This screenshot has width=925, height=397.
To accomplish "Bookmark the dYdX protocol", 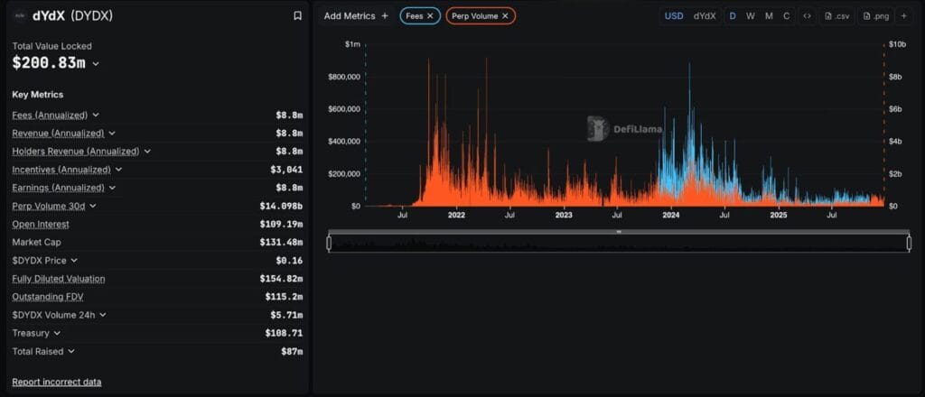I will 297,16.
